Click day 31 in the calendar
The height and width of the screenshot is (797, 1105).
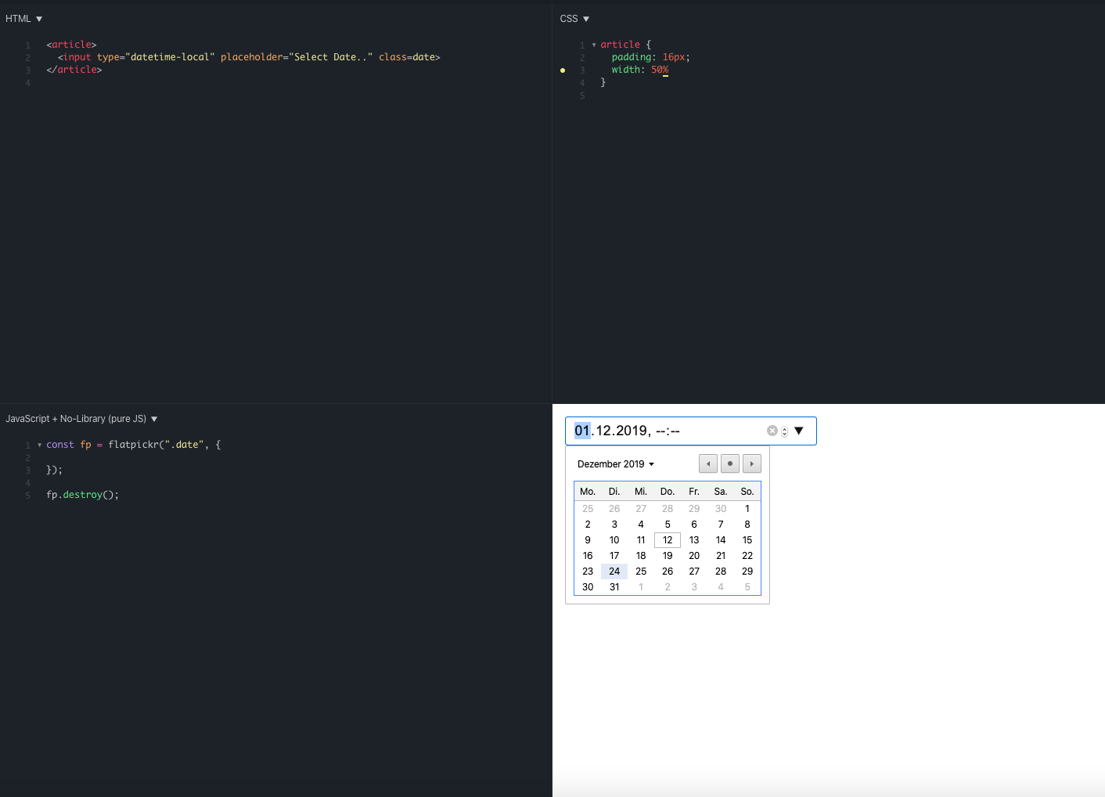(614, 586)
